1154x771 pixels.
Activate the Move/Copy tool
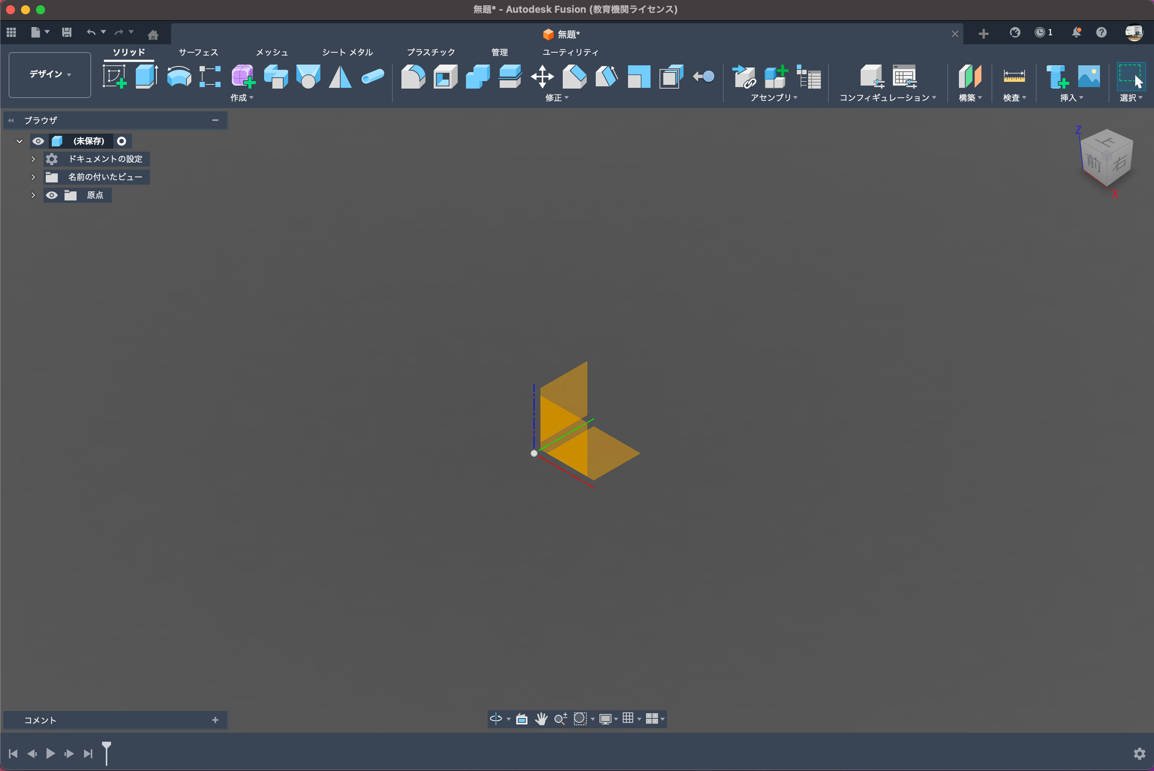point(542,76)
